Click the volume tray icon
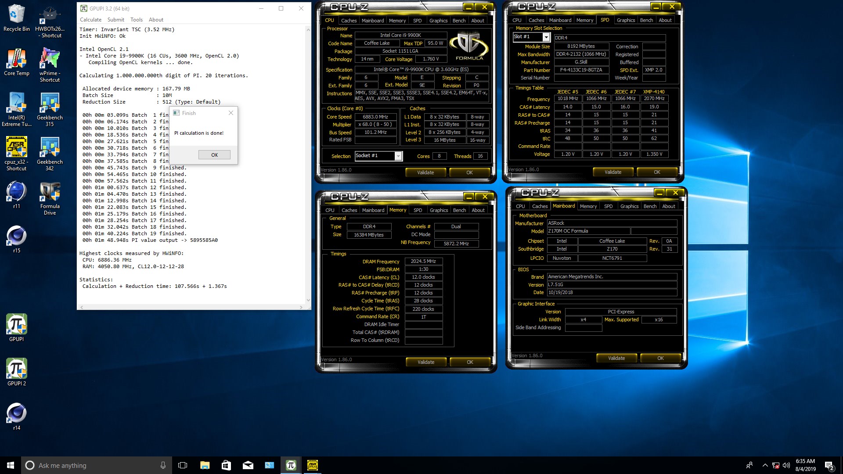Screen dimensions: 843x474 [x=786, y=465]
